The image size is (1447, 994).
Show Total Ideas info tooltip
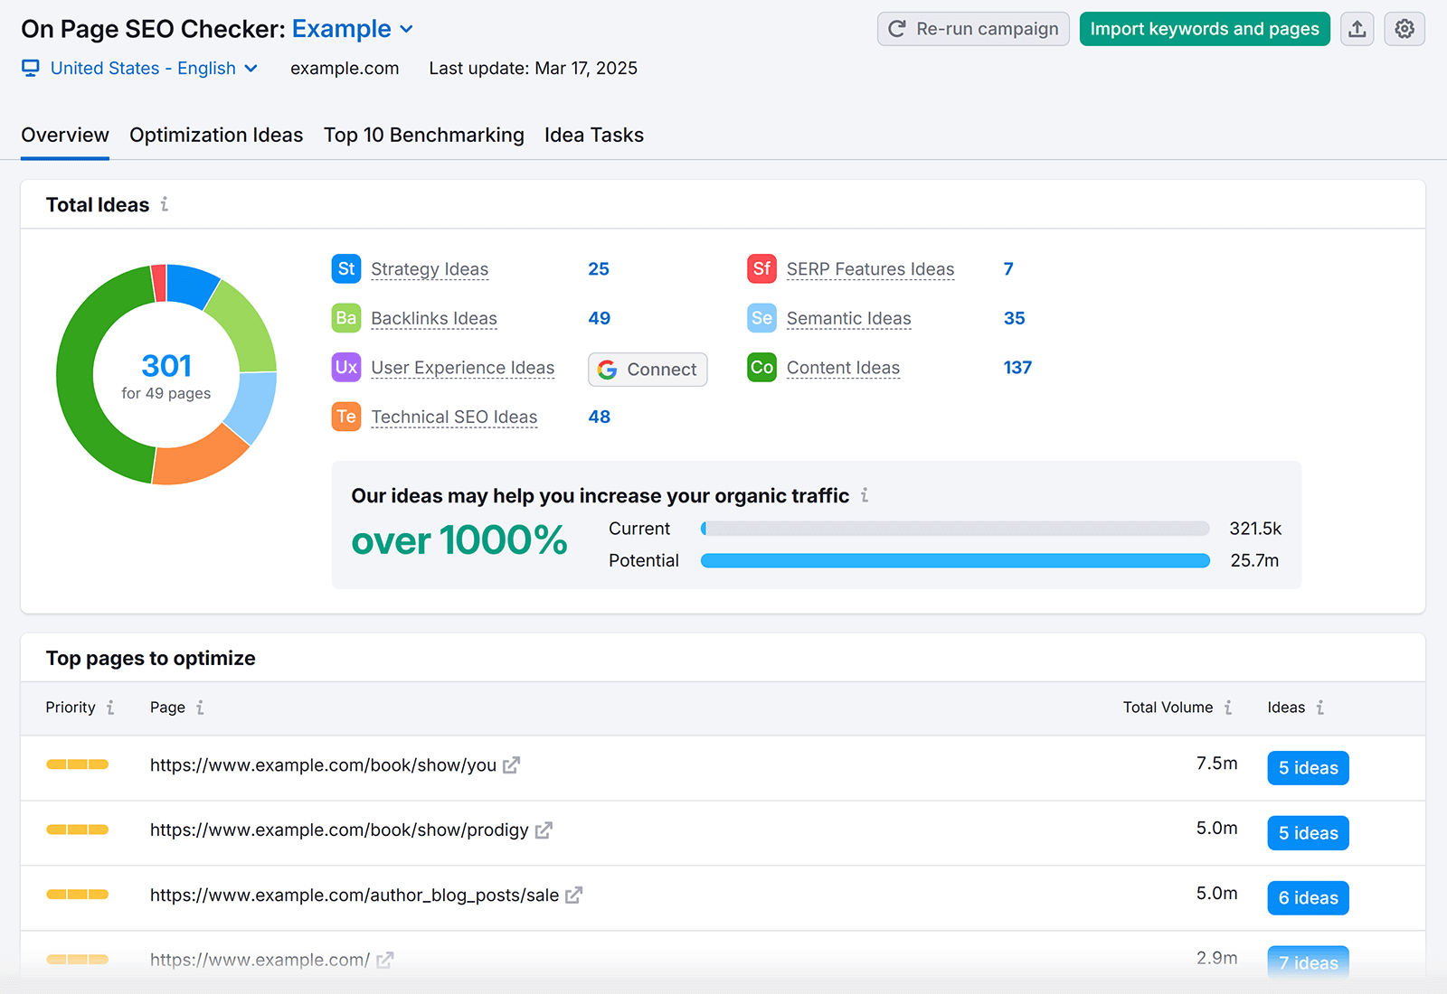164,205
